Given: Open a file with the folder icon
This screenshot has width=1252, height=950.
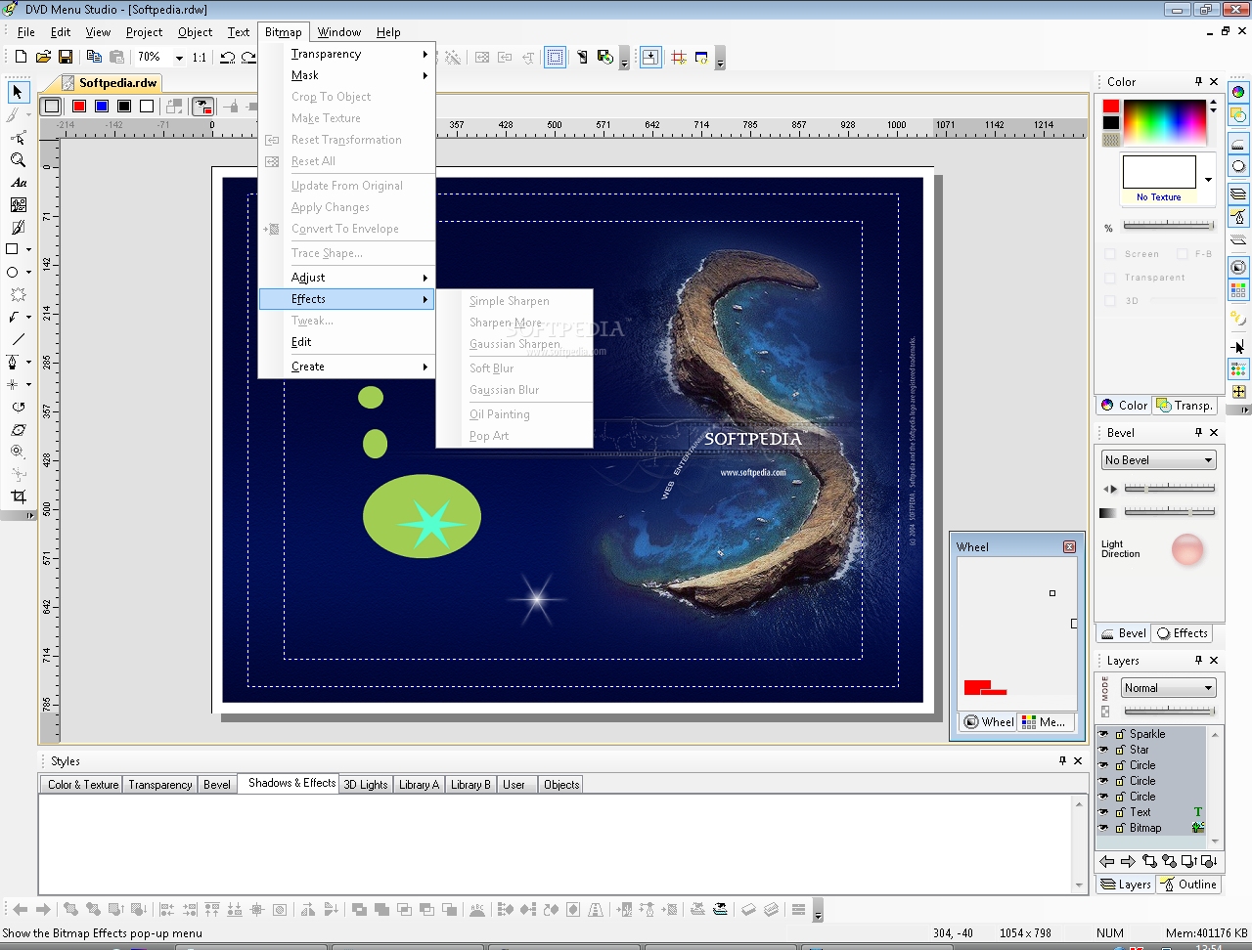Looking at the screenshot, I should 43,57.
